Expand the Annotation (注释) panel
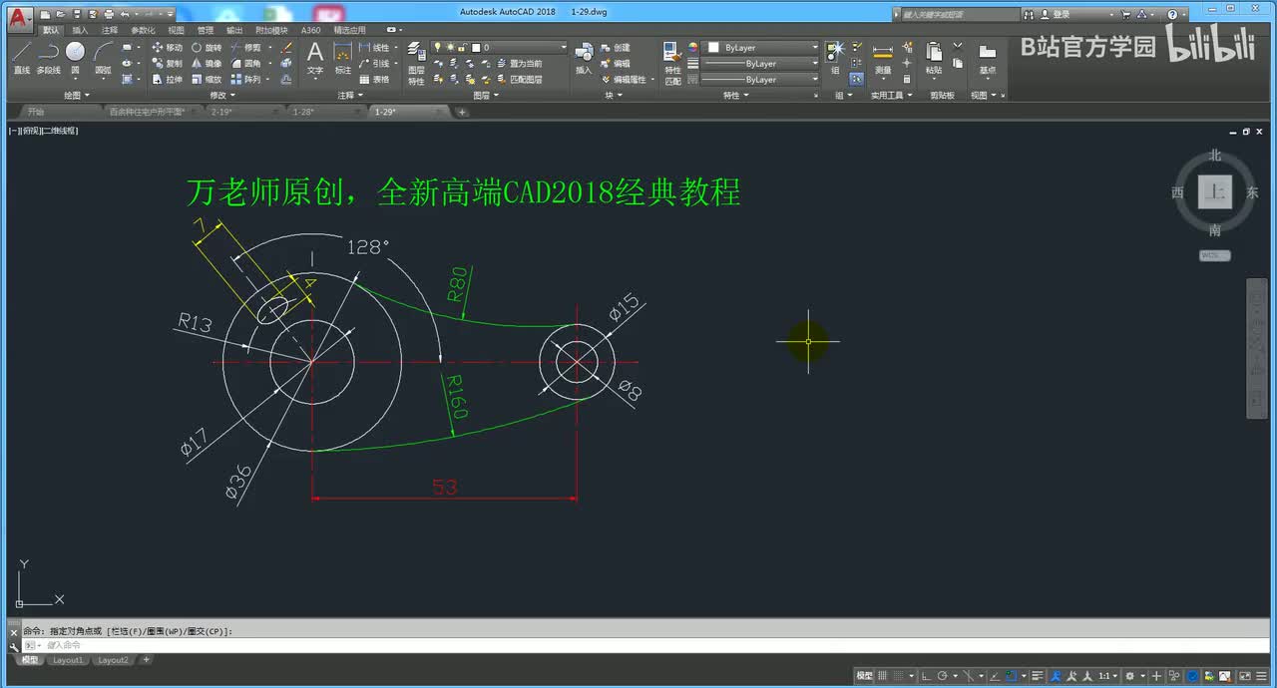The width and height of the screenshot is (1277, 688). click(x=349, y=95)
